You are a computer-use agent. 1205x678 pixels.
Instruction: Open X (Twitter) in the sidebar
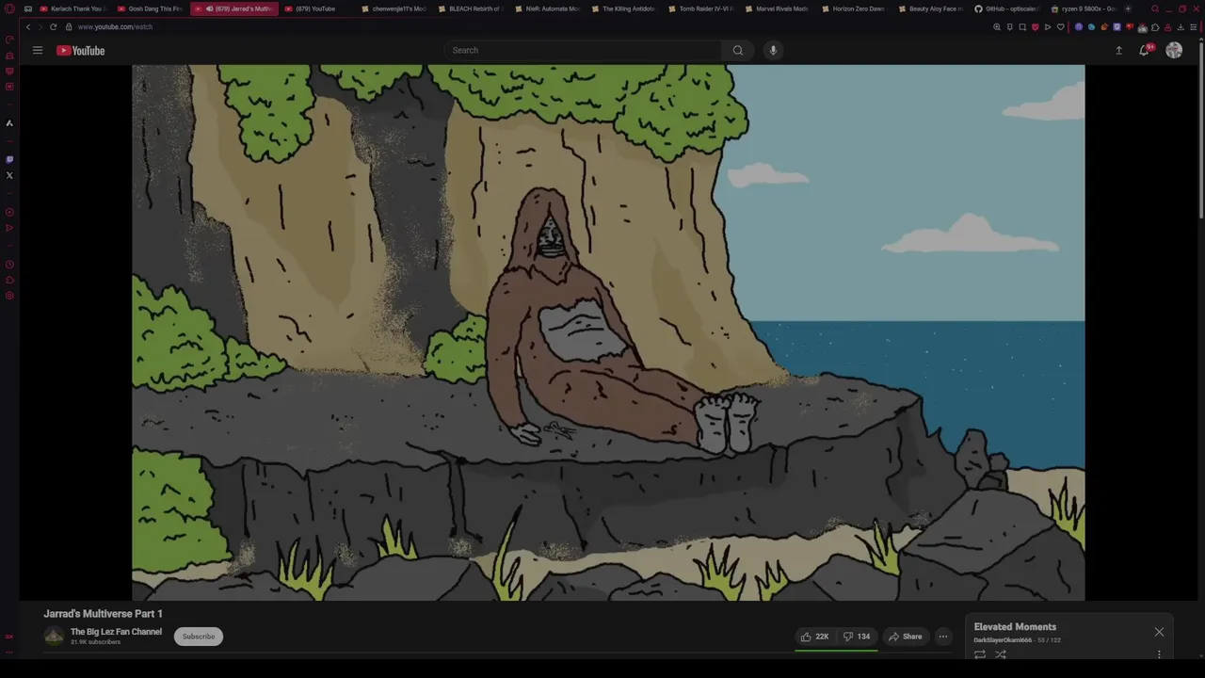click(9, 175)
